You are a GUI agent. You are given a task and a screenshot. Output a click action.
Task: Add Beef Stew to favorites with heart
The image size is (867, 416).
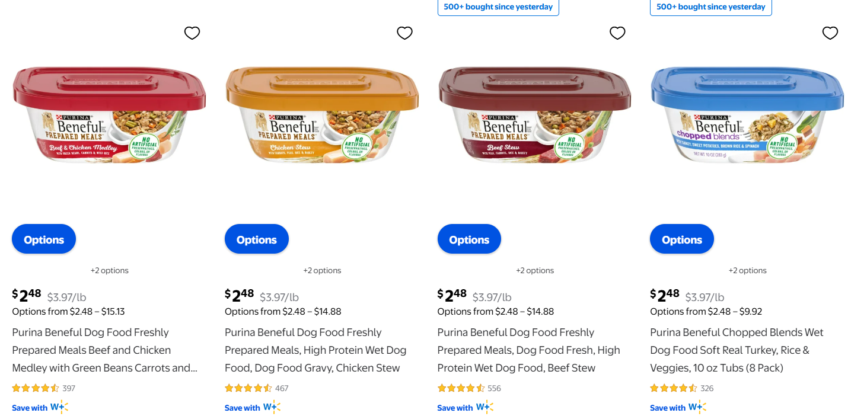tap(617, 33)
